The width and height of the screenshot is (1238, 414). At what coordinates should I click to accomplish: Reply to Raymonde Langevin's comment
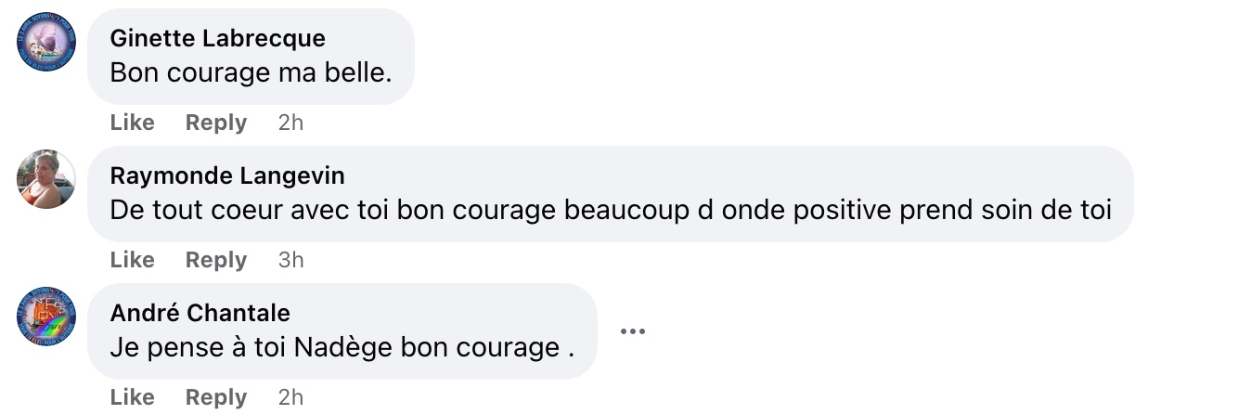click(x=216, y=260)
